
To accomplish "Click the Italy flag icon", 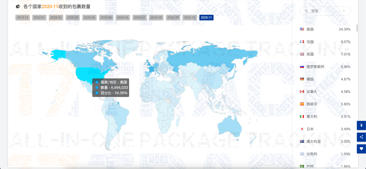I will [x=302, y=116].
